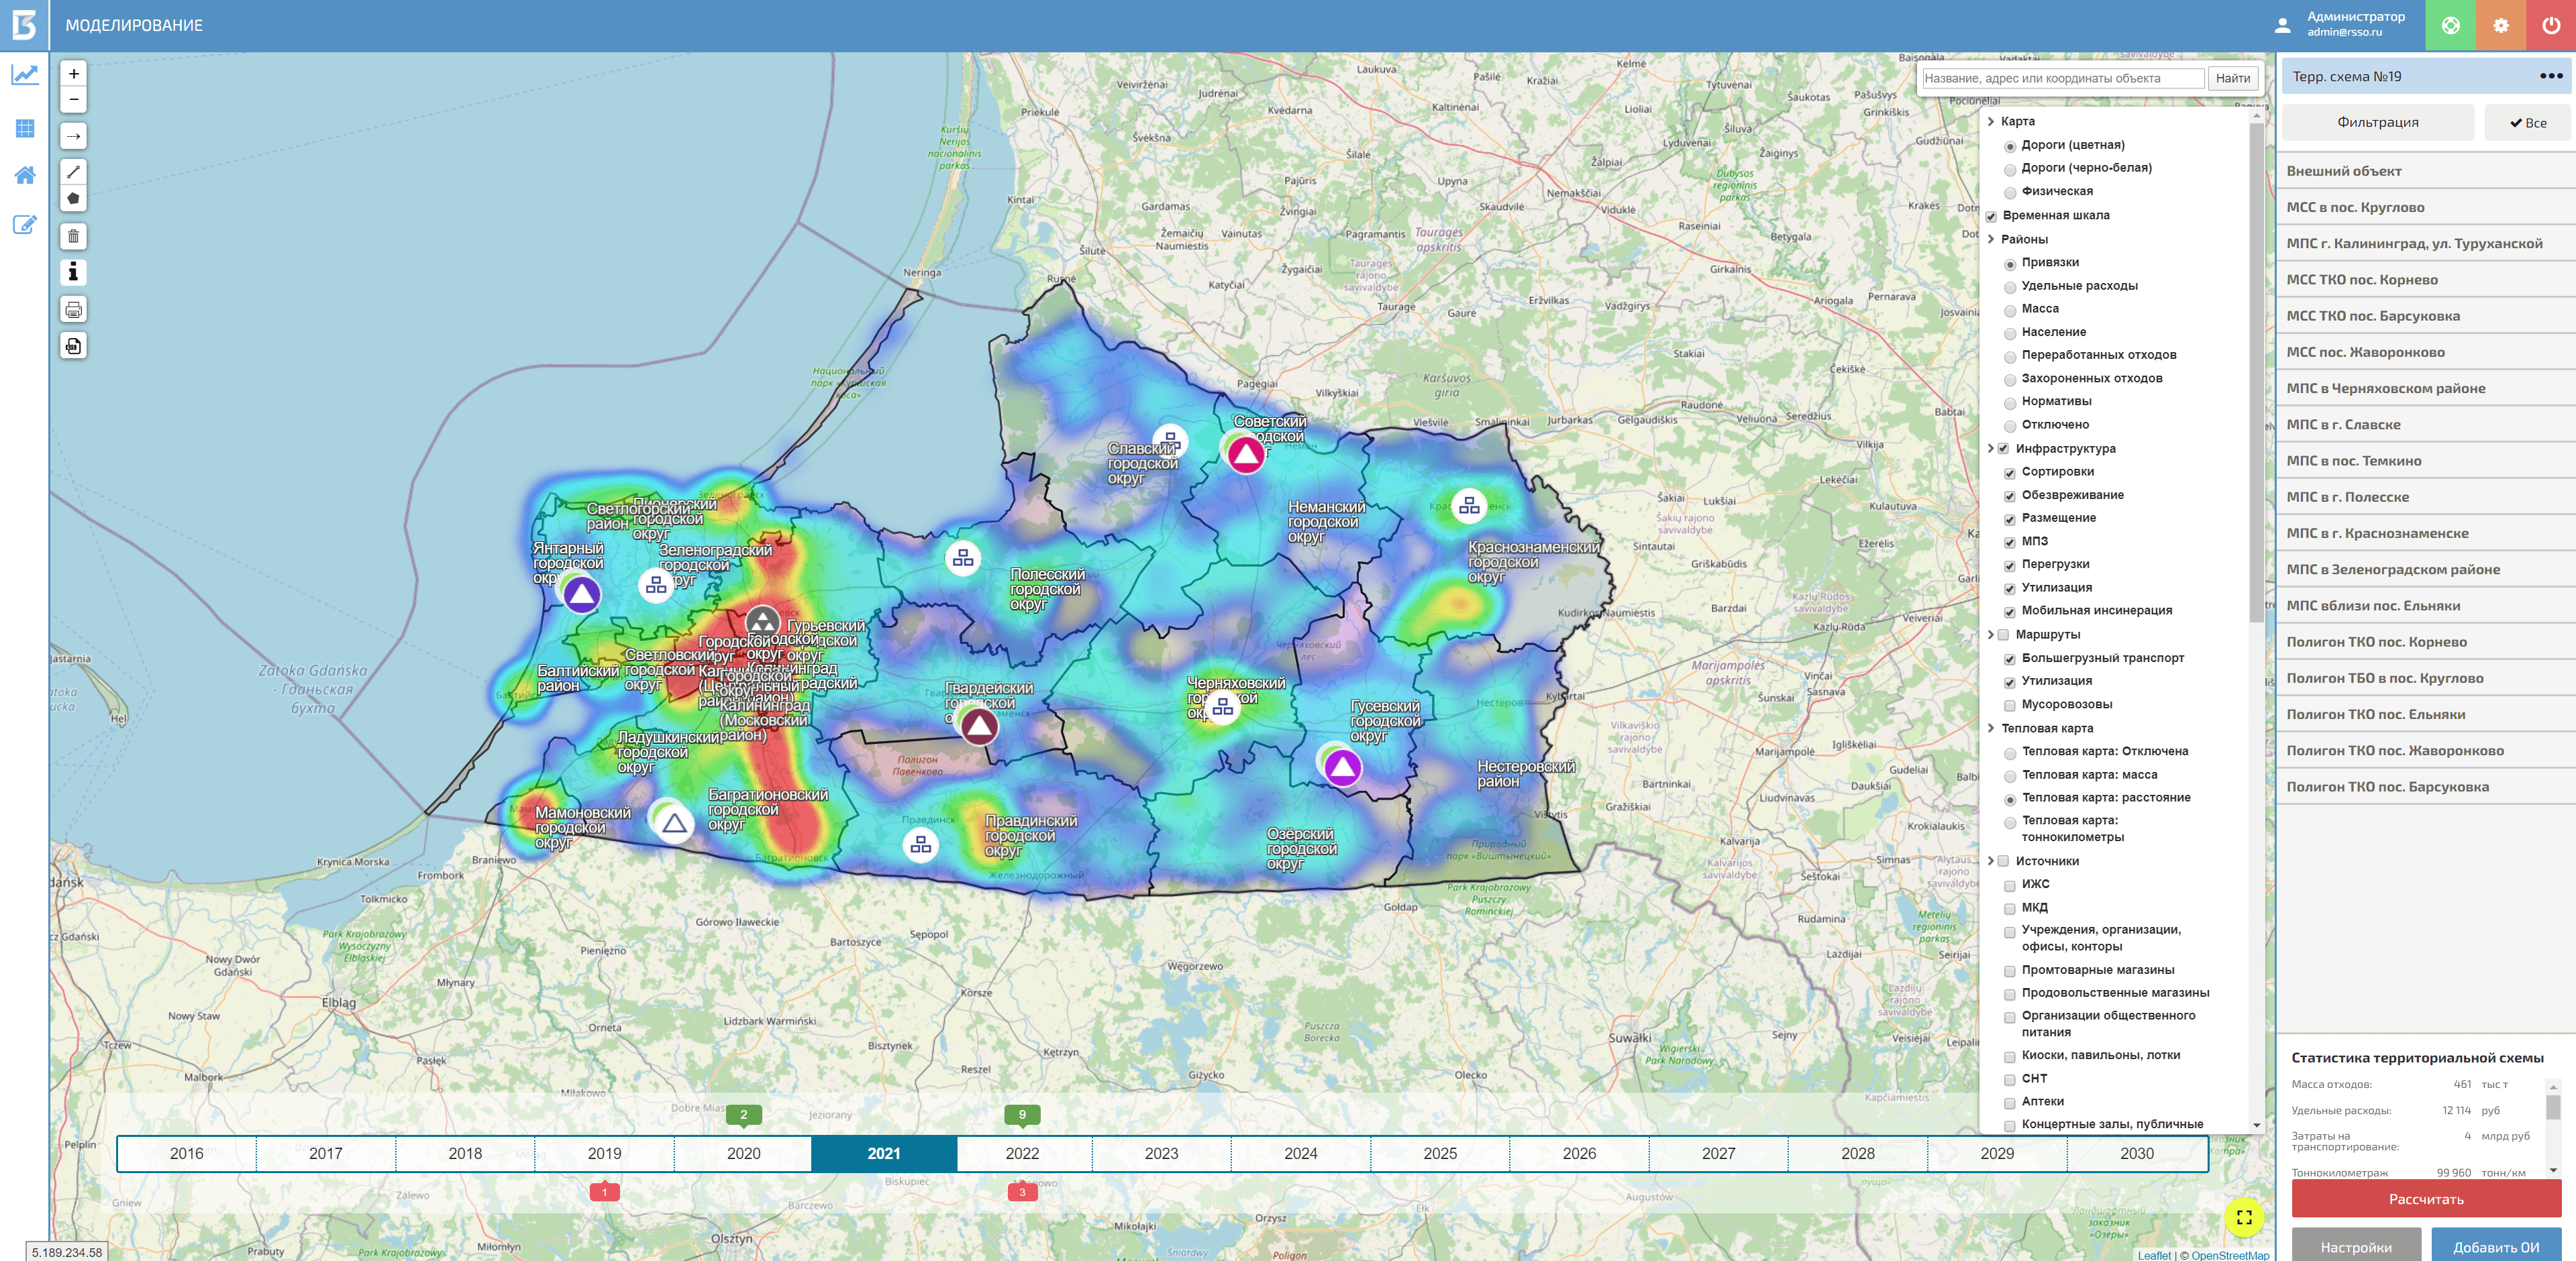This screenshot has width=2576, height=1261.
Task: Click the red power logout icon
Action: tap(2550, 25)
